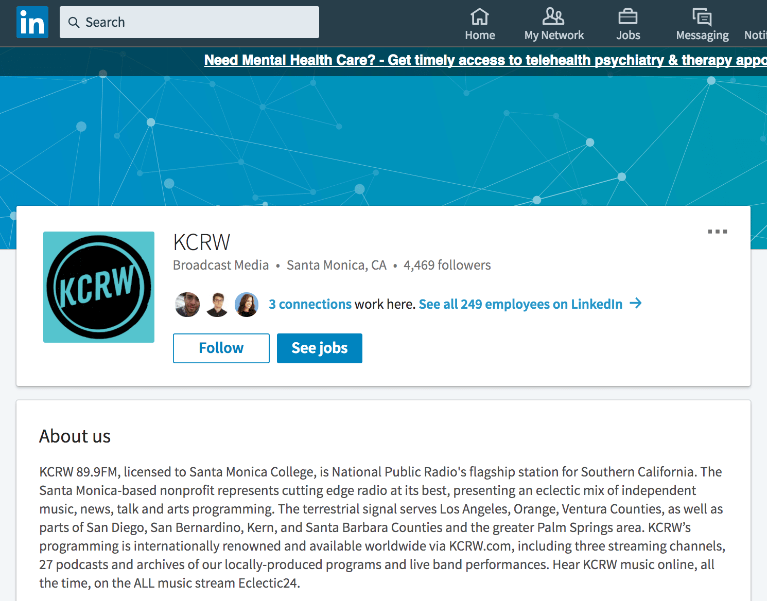Open the 3 connections link

tap(310, 304)
